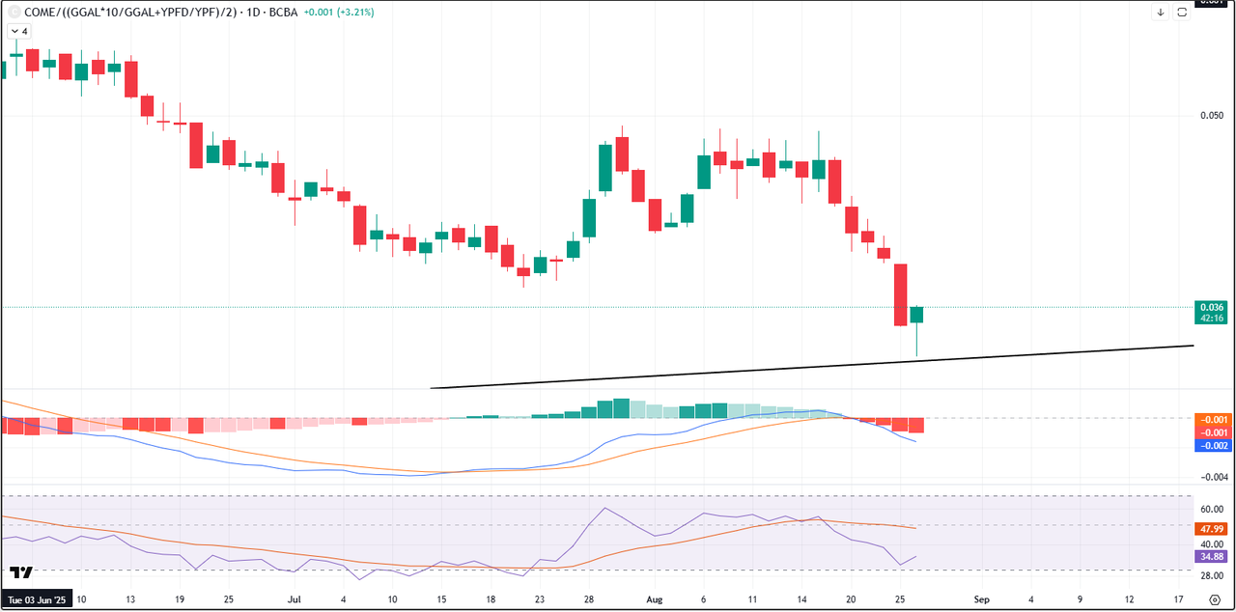Viewport: 1236px width, 612px height.
Task: Click the orange MACD signal label -0.001
Action: pyautogui.click(x=1214, y=420)
